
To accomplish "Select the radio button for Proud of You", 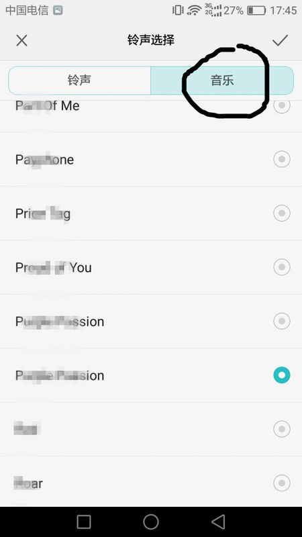I will pos(282,267).
